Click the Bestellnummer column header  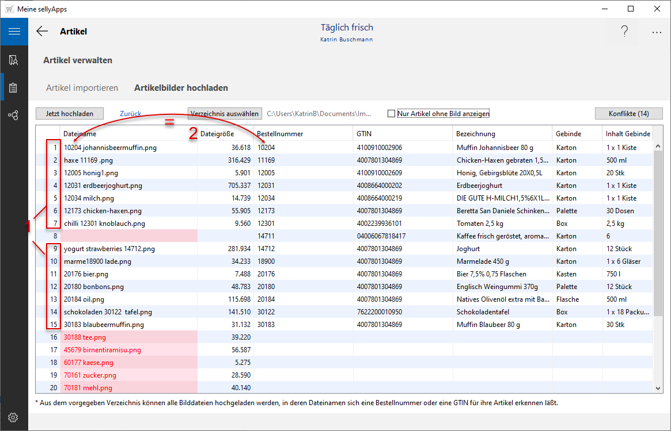pyautogui.click(x=280, y=134)
